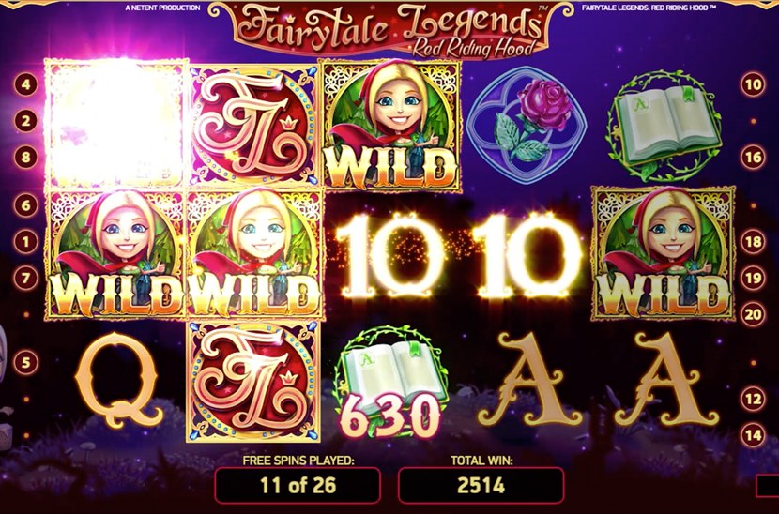Click the top-row FL logo symbol
Viewport: 779px width, 514px height.
click(x=253, y=125)
